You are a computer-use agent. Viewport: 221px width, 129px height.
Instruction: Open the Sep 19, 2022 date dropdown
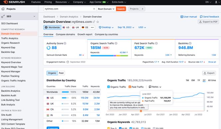(126, 27)
